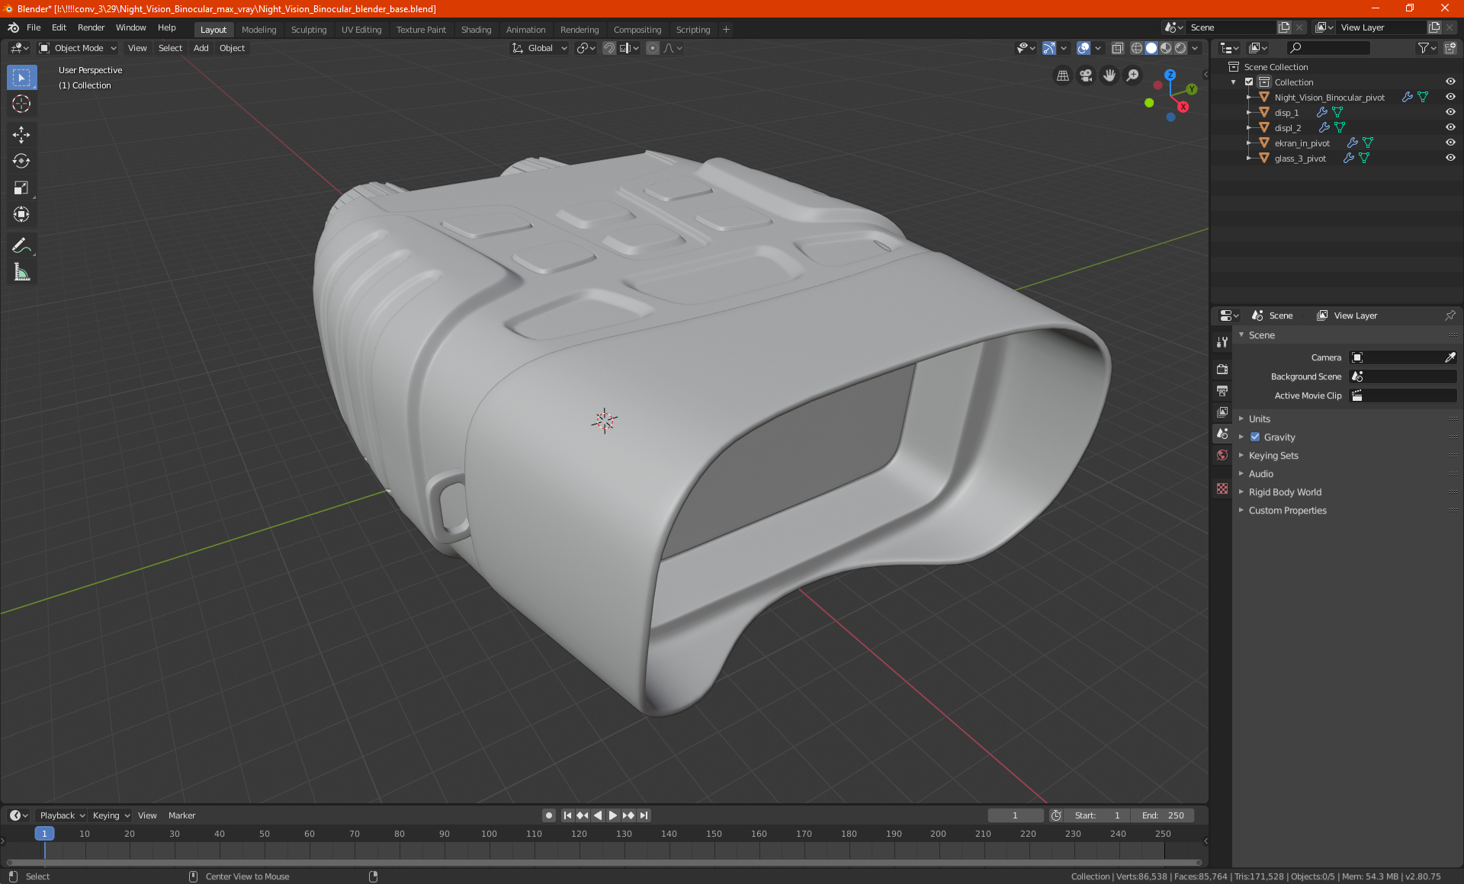Open the Render properties tab
The width and height of the screenshot is (1464, 884).
coord(1222,369)
